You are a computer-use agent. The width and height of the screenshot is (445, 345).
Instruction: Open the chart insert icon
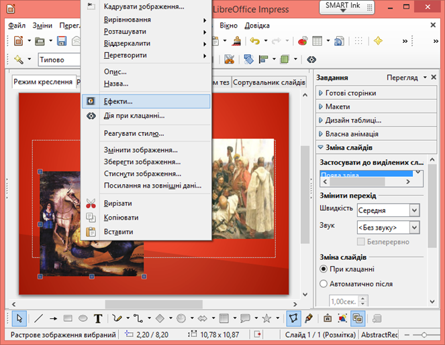tap(303, 41)
